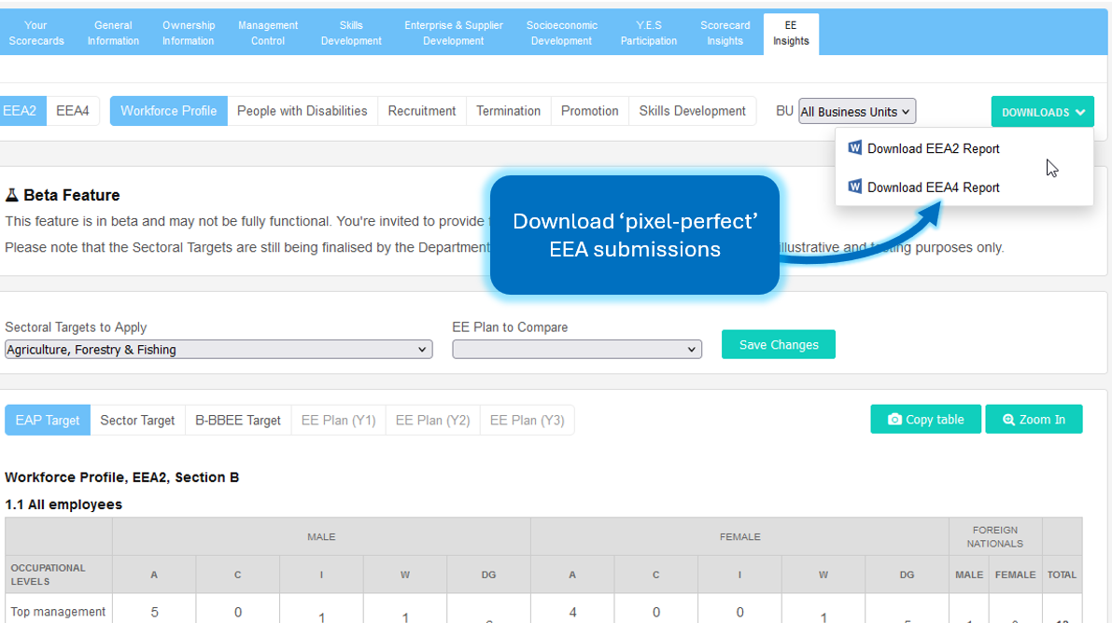Image resolution: width=1112 pixels, height=623 pixels.
Task: Open the Management Control tab
Action: click(x=268, y=34)
